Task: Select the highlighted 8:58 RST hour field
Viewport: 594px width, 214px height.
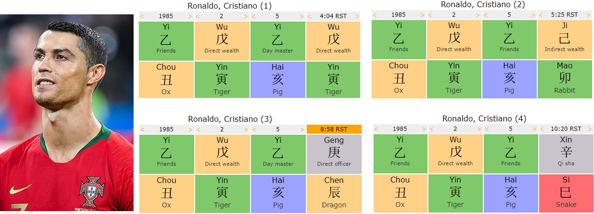Action: pyautogui.click(x=334, y=129)
